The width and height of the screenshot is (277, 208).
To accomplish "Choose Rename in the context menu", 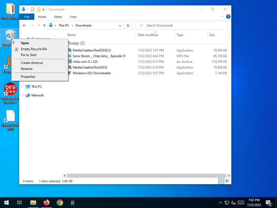I will point(27,69).
